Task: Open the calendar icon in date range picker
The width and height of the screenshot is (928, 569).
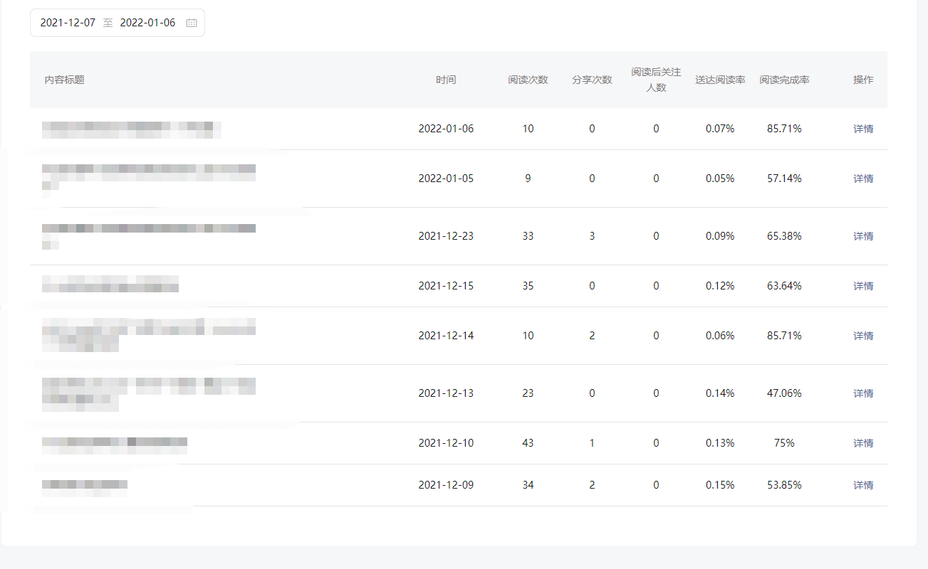Action: pyautogui.click(x=191, y=23)
